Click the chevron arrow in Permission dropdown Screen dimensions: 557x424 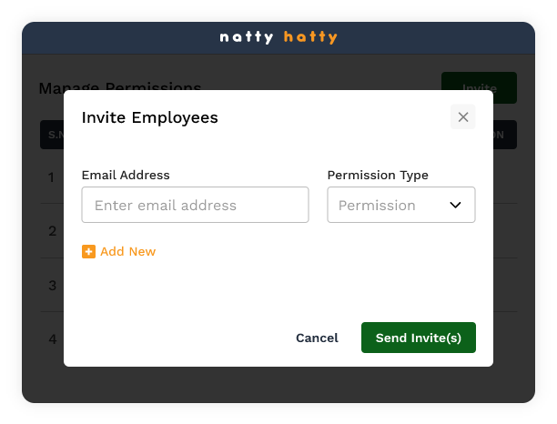tap(456, 205)
